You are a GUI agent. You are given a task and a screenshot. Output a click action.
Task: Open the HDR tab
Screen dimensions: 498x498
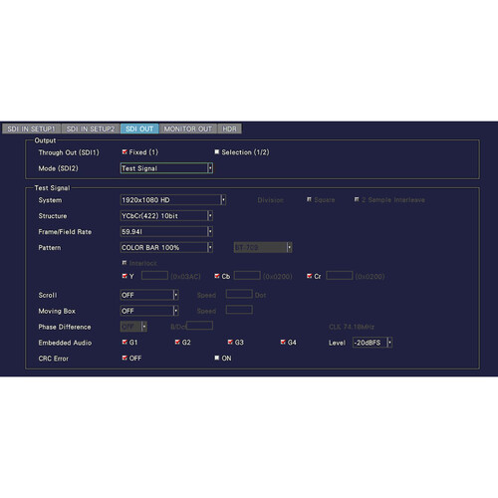(230, 128)
